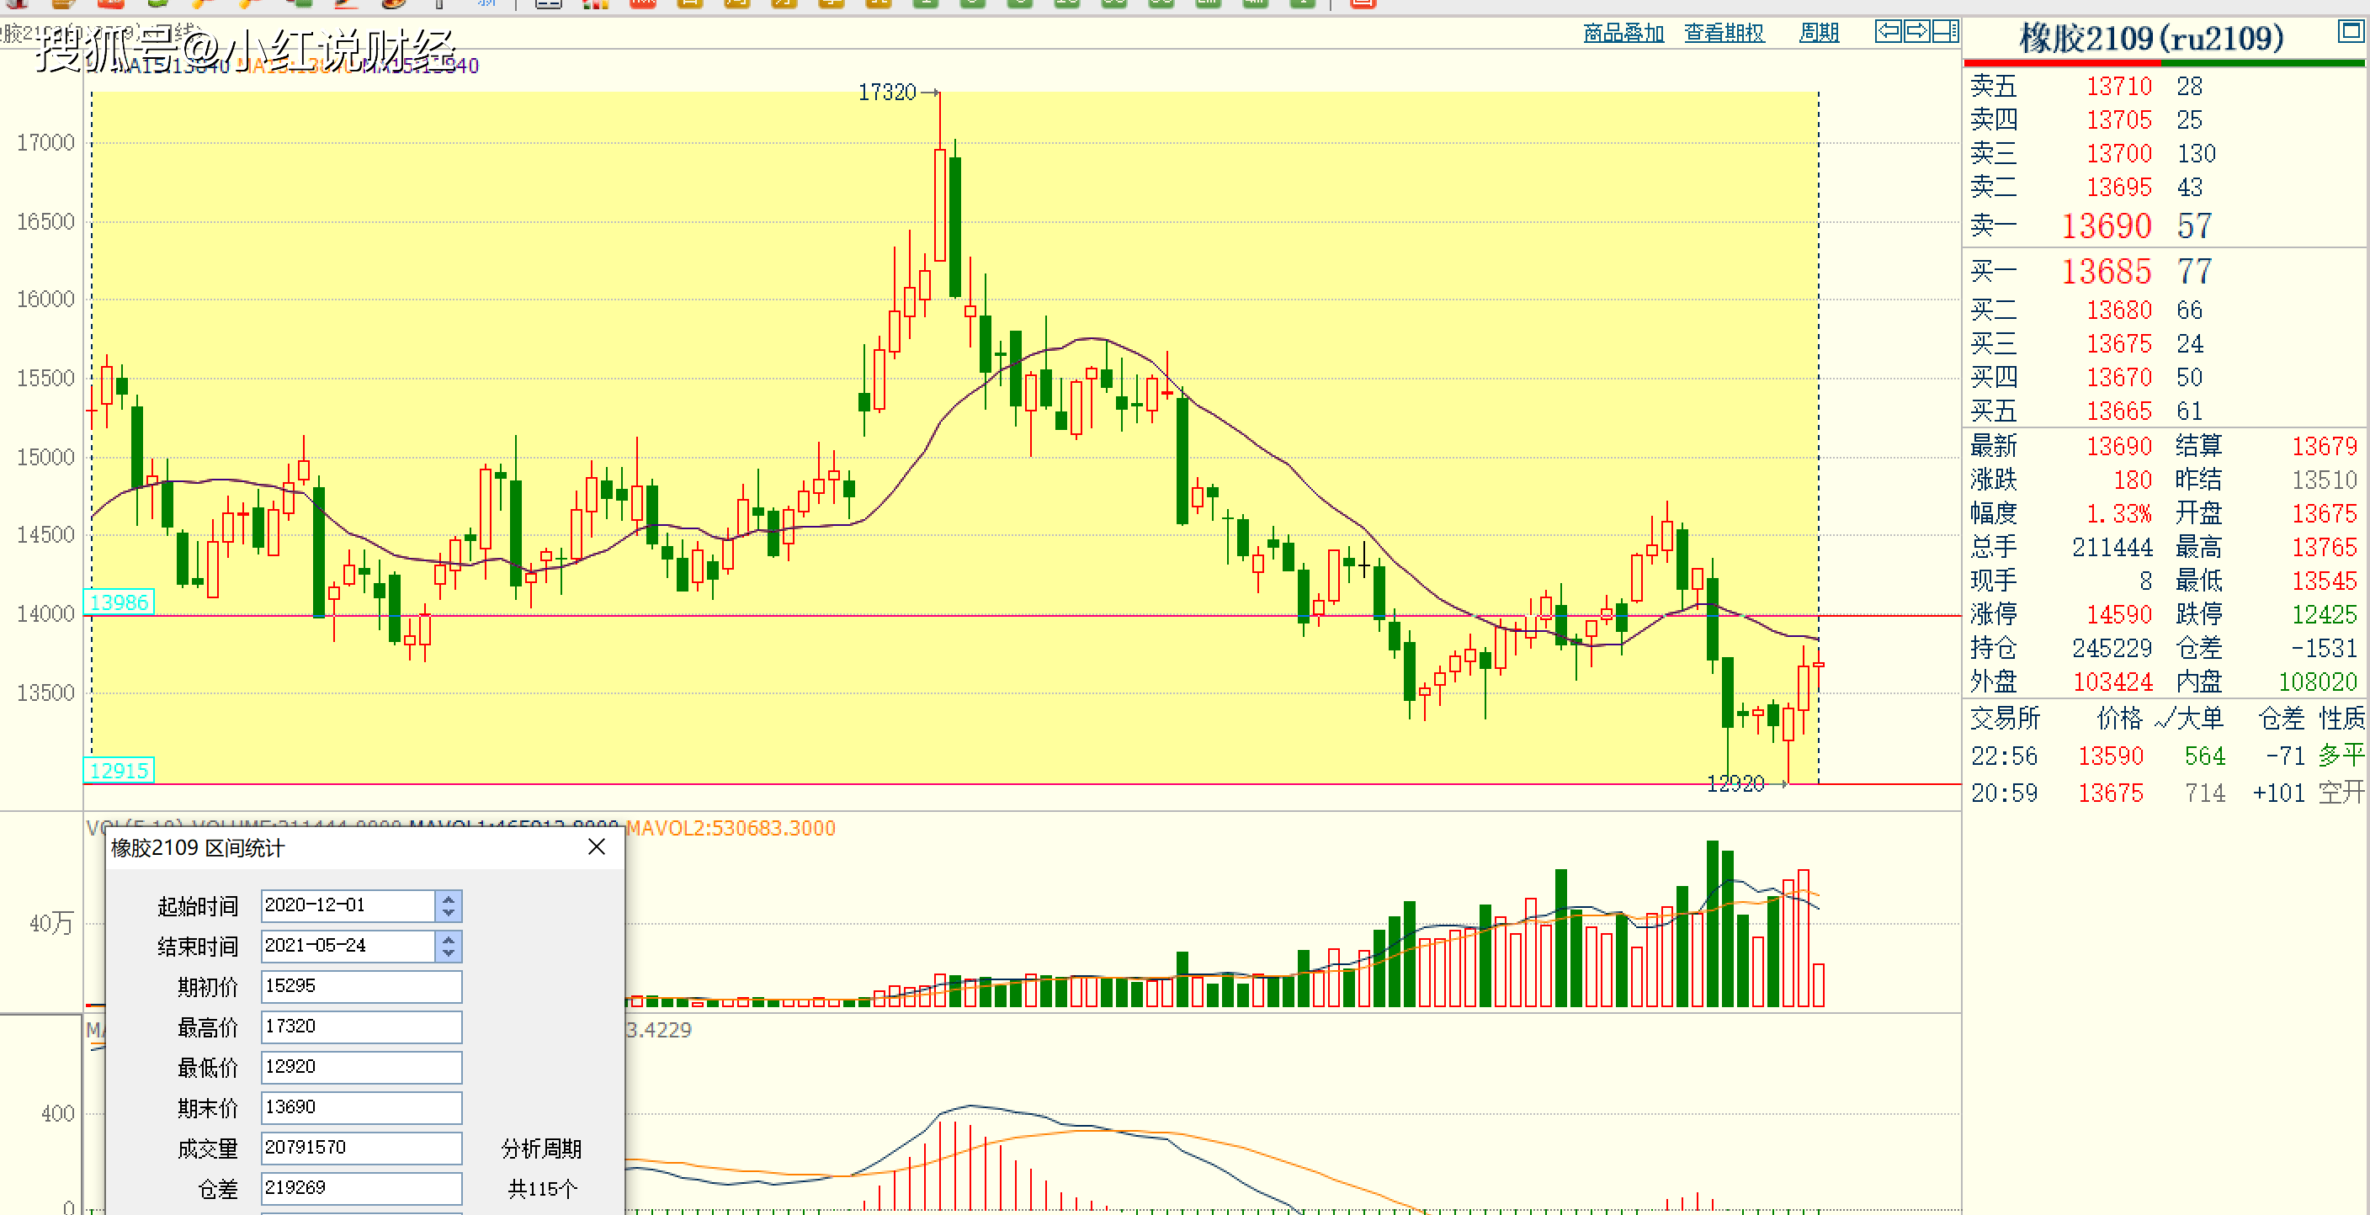Viewport: 2370px width, 1215px height.
Task: Click the left arrow navigation icon
Action: (1888, 31)
